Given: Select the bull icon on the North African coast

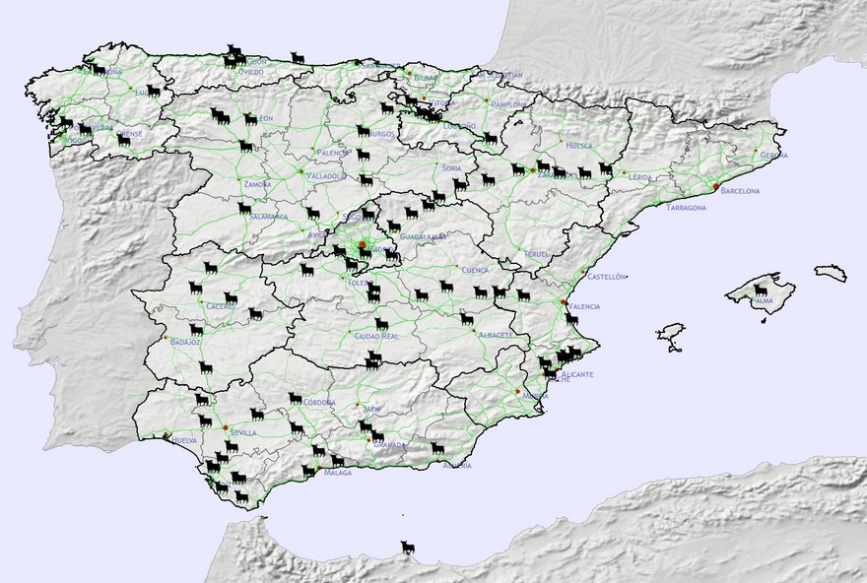Looking at the screenshot, I should point(406,547).
